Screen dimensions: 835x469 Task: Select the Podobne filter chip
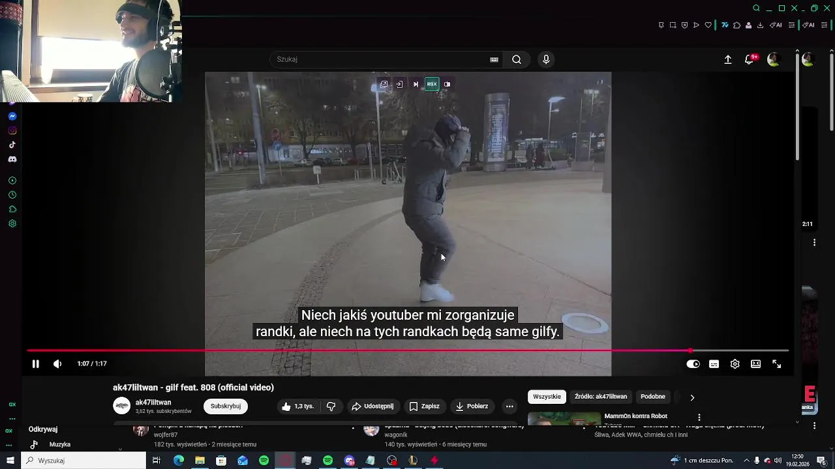click(653, 397)
